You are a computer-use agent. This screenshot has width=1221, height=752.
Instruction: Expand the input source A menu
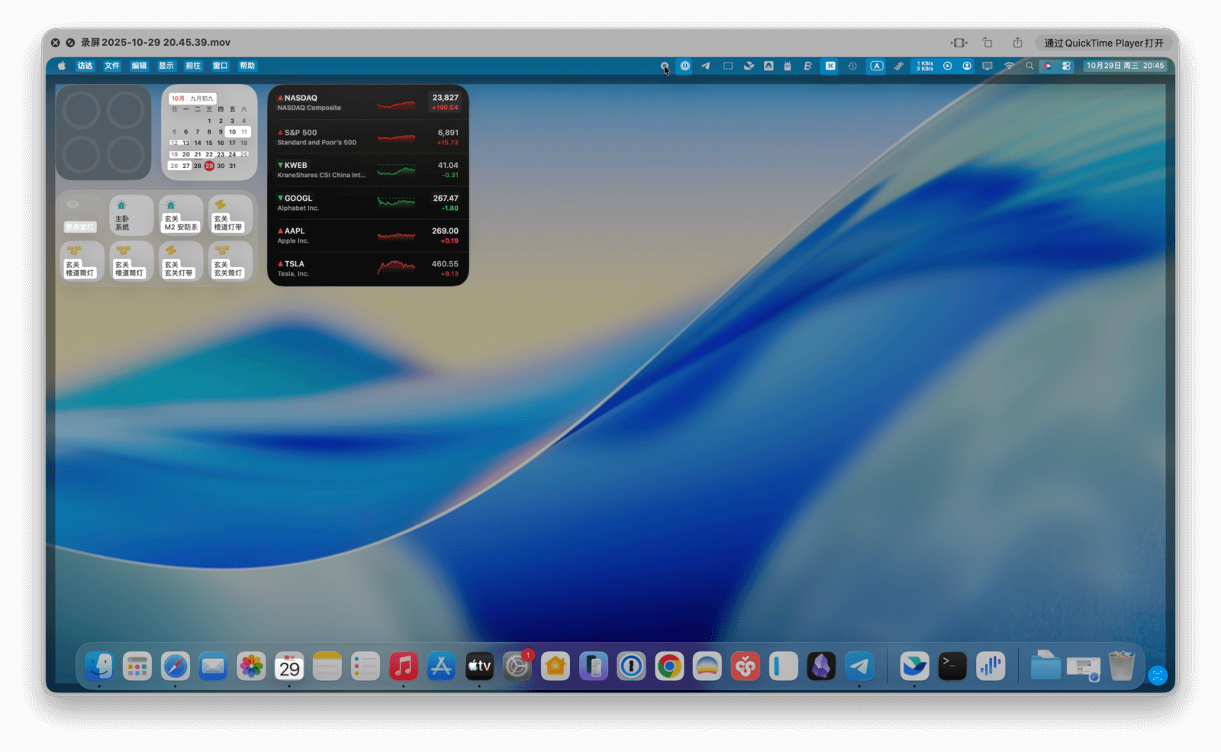point(877,66)
